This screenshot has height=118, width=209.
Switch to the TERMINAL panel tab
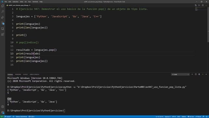(x=10, y=74)
